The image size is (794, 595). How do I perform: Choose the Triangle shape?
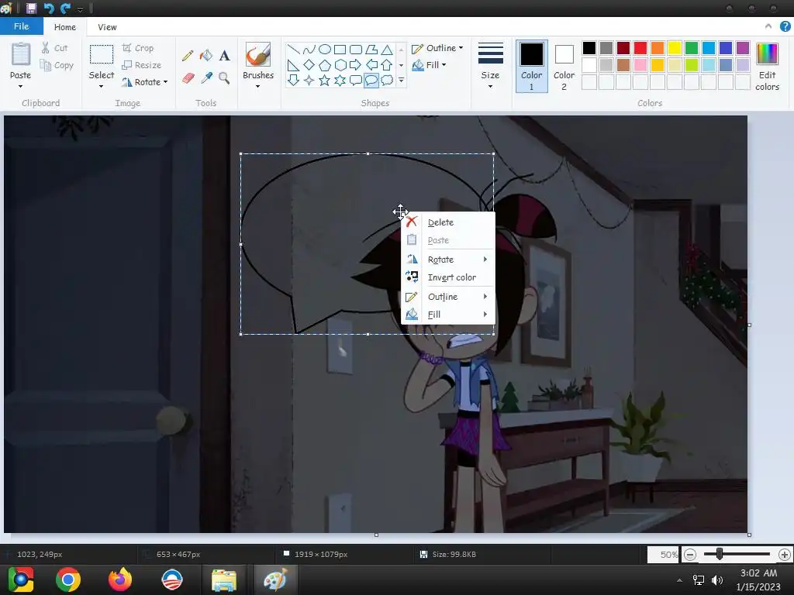point(387,49)
